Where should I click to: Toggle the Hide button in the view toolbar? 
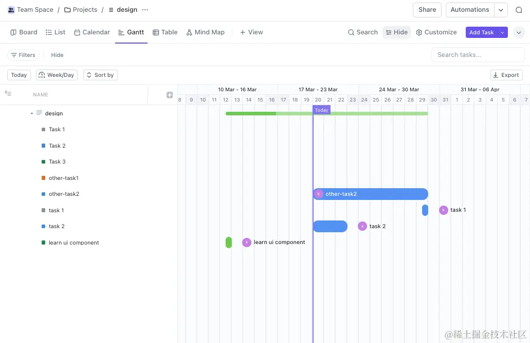point(396,32)
